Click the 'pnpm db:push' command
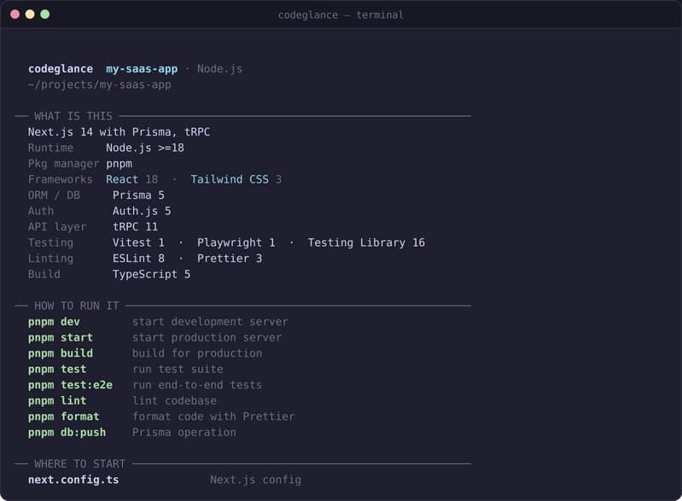 point(67,433)
